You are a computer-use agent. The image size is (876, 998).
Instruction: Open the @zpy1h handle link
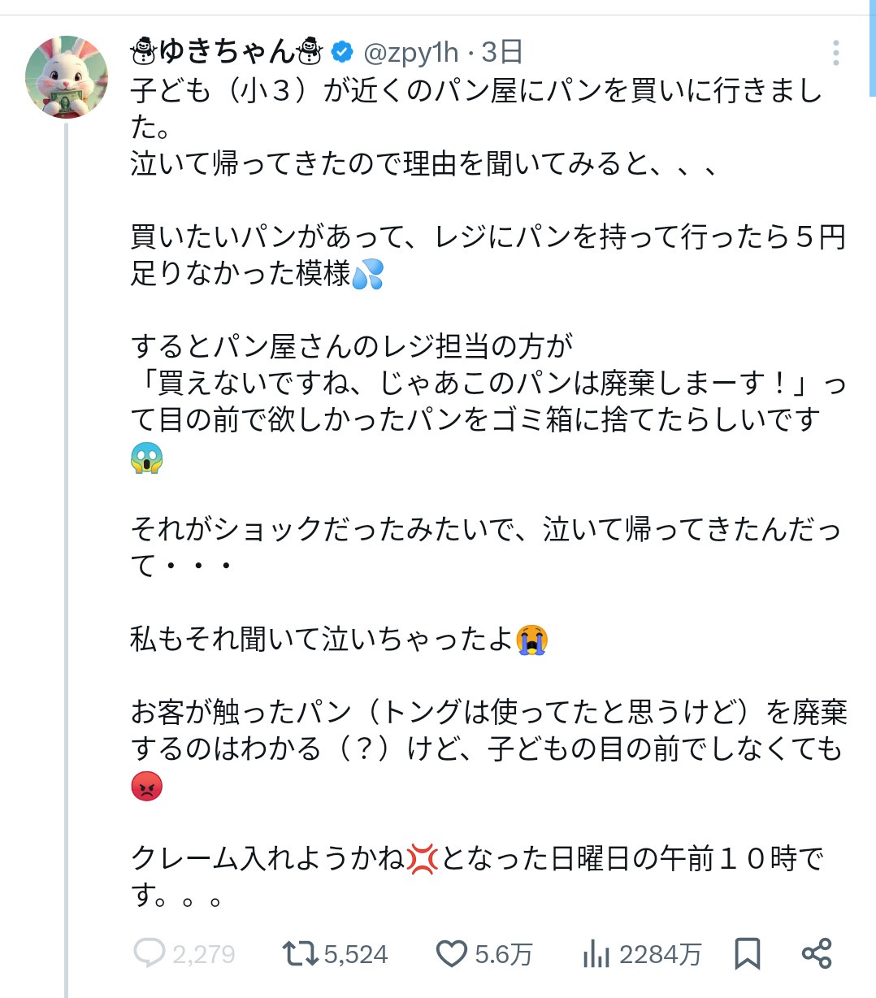[411, 53]
